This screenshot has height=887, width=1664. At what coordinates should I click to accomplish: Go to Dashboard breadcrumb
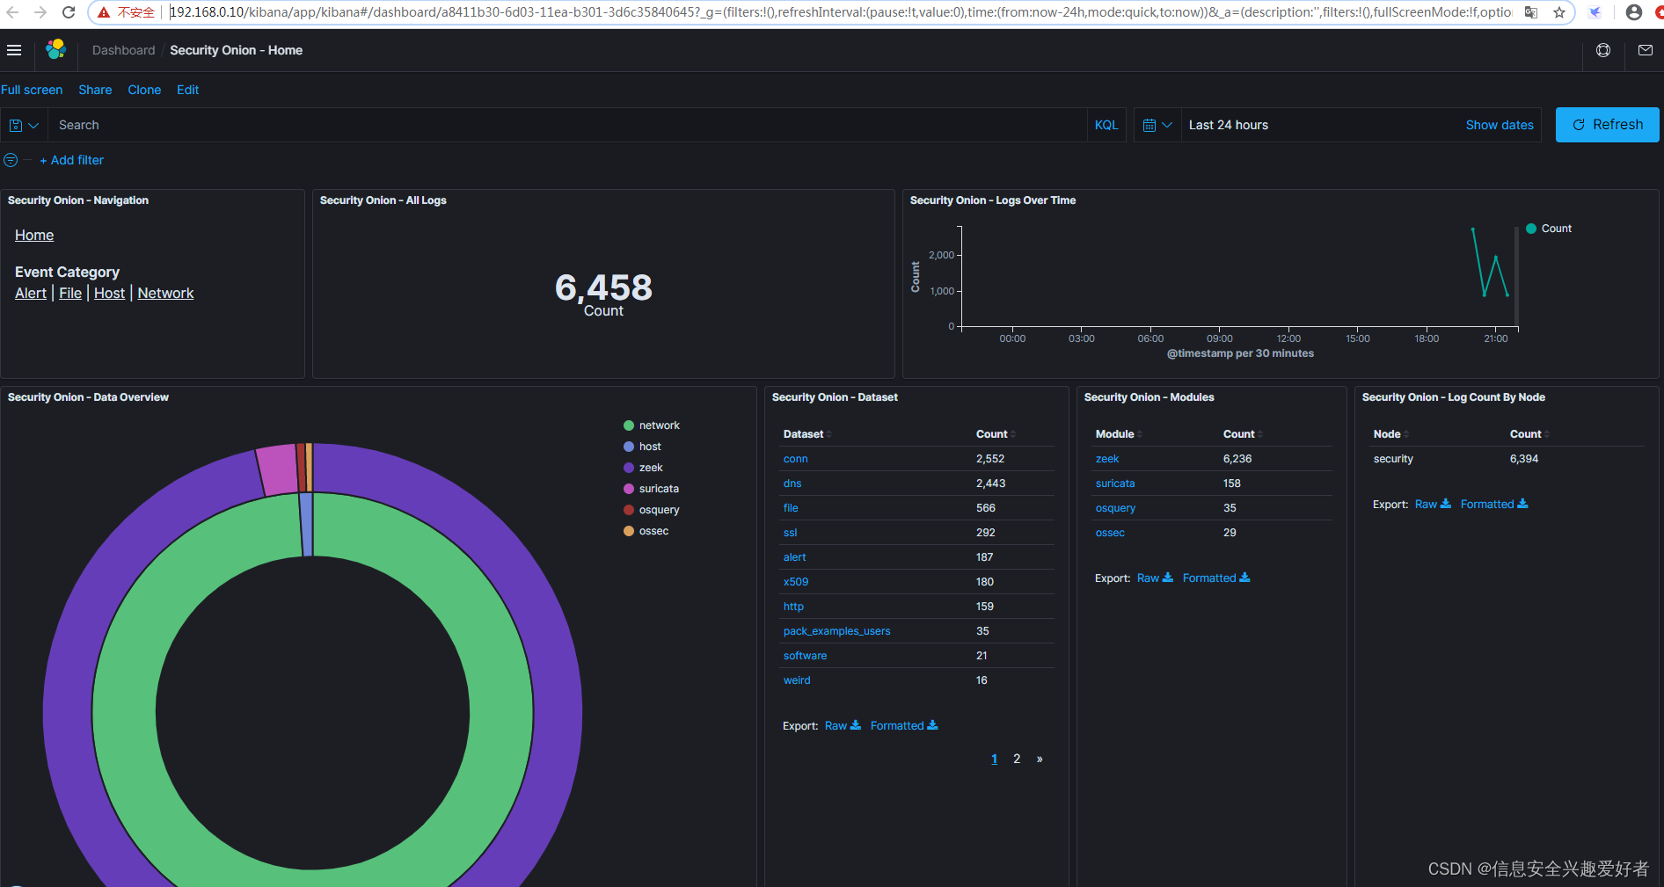[x=123, y=50]
